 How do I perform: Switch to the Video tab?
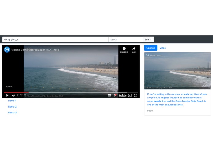(163, 48)
